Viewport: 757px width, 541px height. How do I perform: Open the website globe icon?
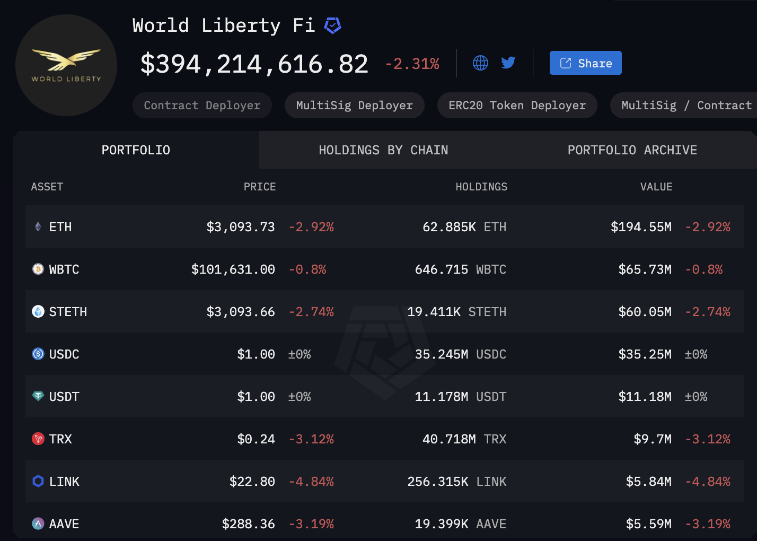[480, 63]
